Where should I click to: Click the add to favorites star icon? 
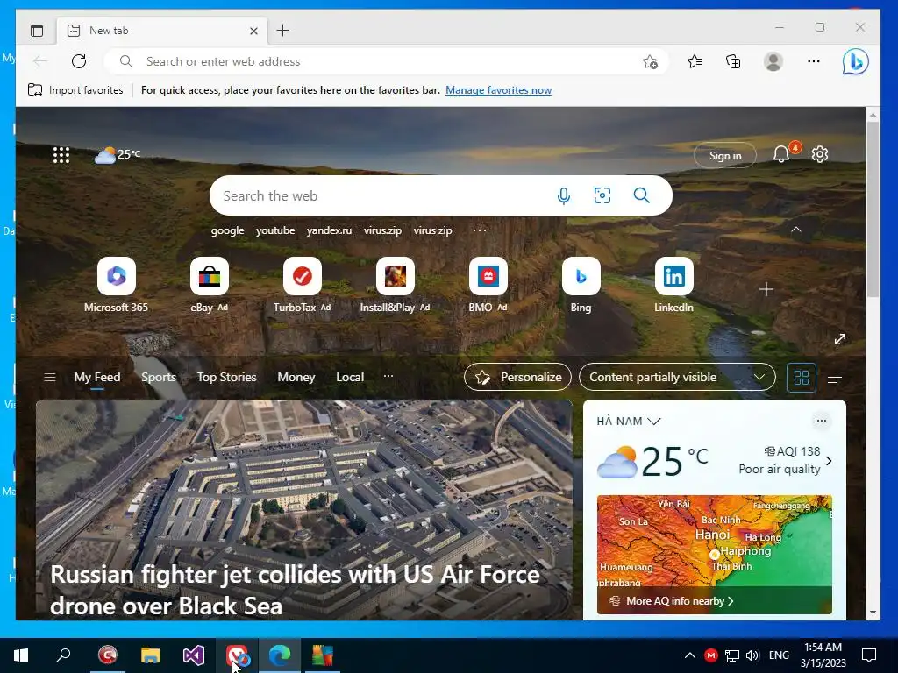[x=650, y=62]
